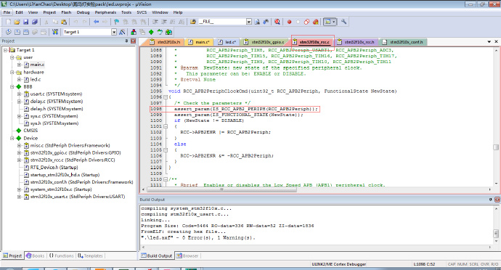Download code to flash icon
The height and width of the screenshot is (270, 501).
(55, 32)
